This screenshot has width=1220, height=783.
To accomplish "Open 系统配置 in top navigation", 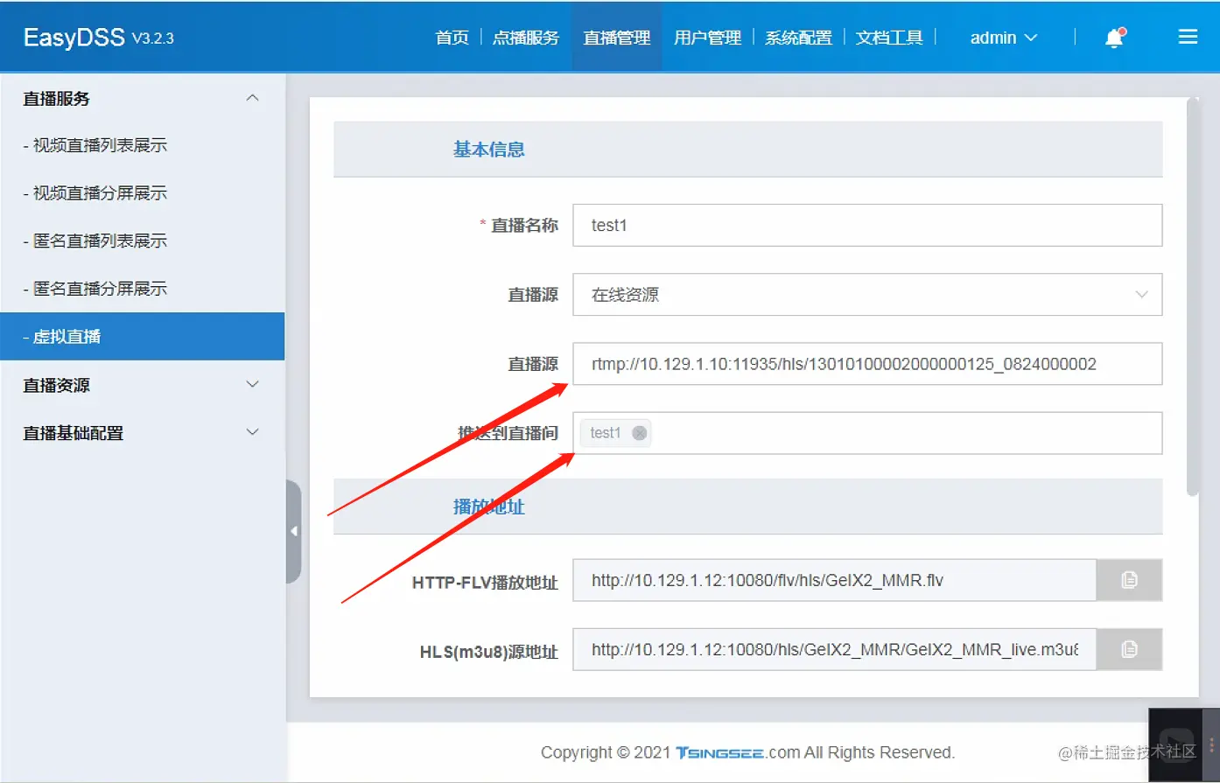I will [798, 38].
